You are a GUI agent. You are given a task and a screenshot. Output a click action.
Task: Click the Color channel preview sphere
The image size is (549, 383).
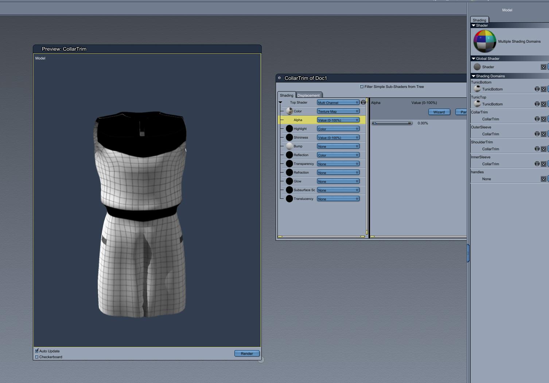tap(289, 111)
